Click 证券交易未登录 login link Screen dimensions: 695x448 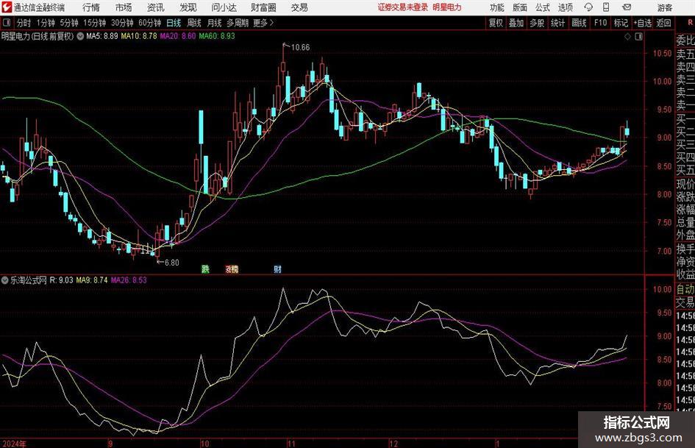point(403,7)
